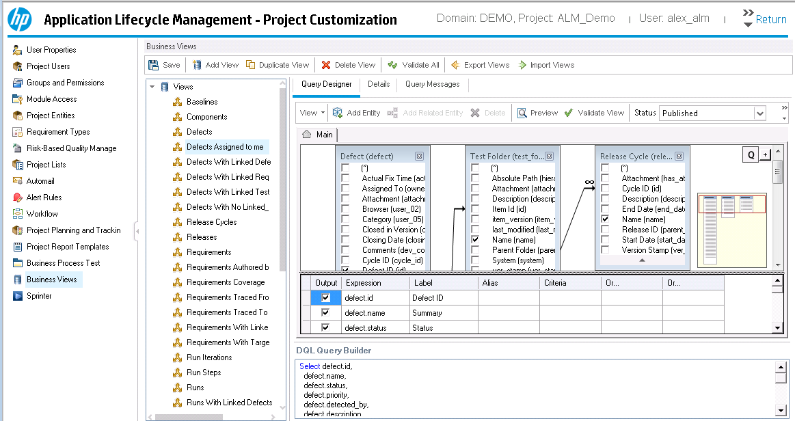This screenshot has width=795, height=421.
Task: Select the Main diagram tab
Action: click(x=319, y=134)
